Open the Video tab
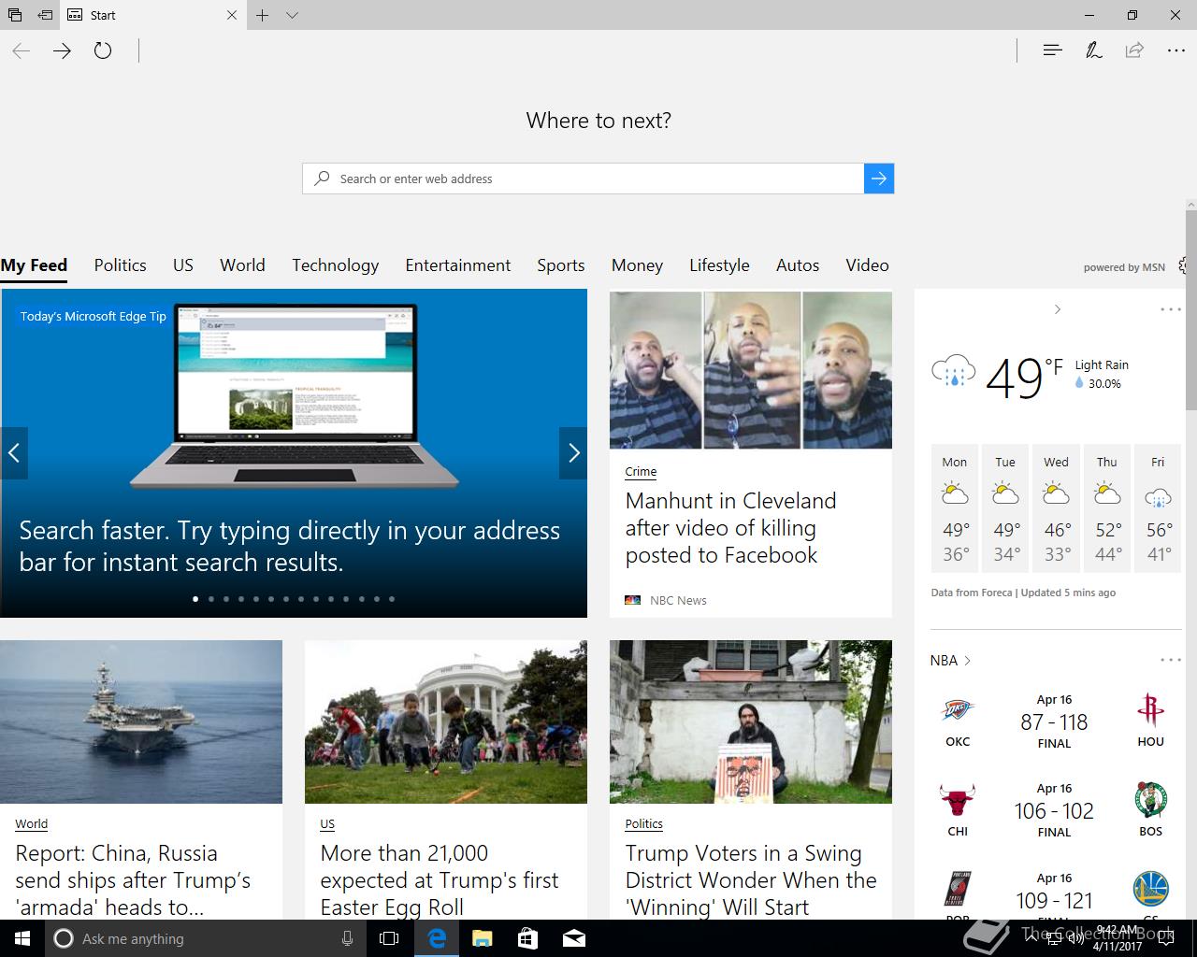 (x=867, y=265)
